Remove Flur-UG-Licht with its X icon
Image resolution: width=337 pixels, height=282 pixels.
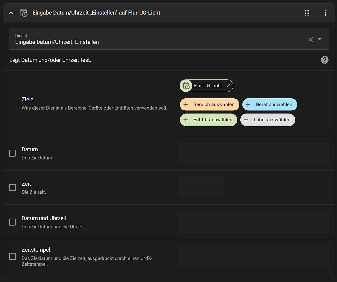tap(228, 85)
